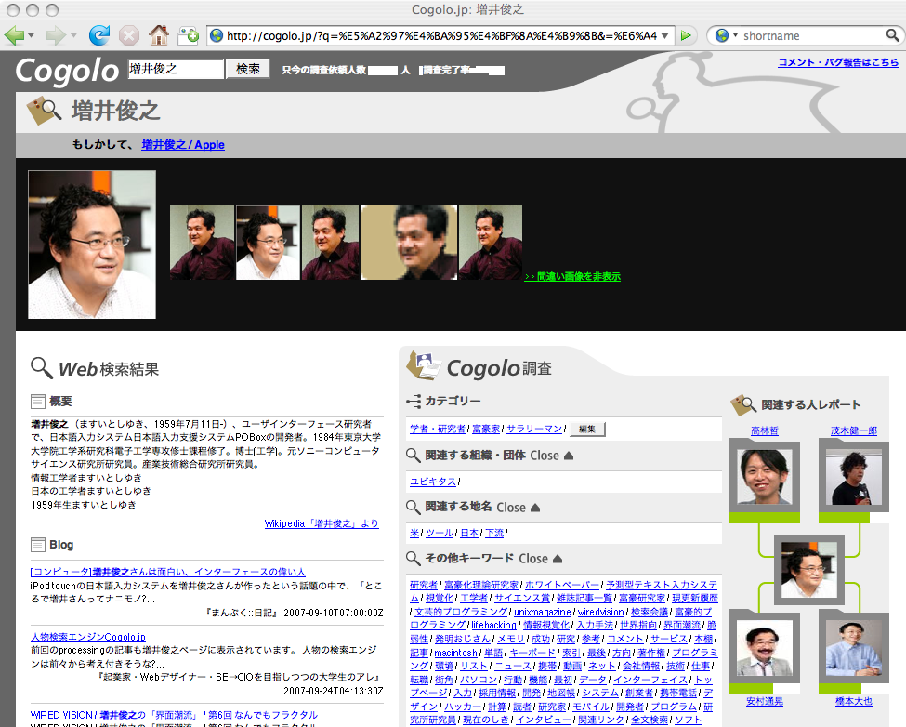This screenshot has height=727, width=906.
Task: Click the 茂木健一郎 portrait photo
Action: (x=853, y=477)
